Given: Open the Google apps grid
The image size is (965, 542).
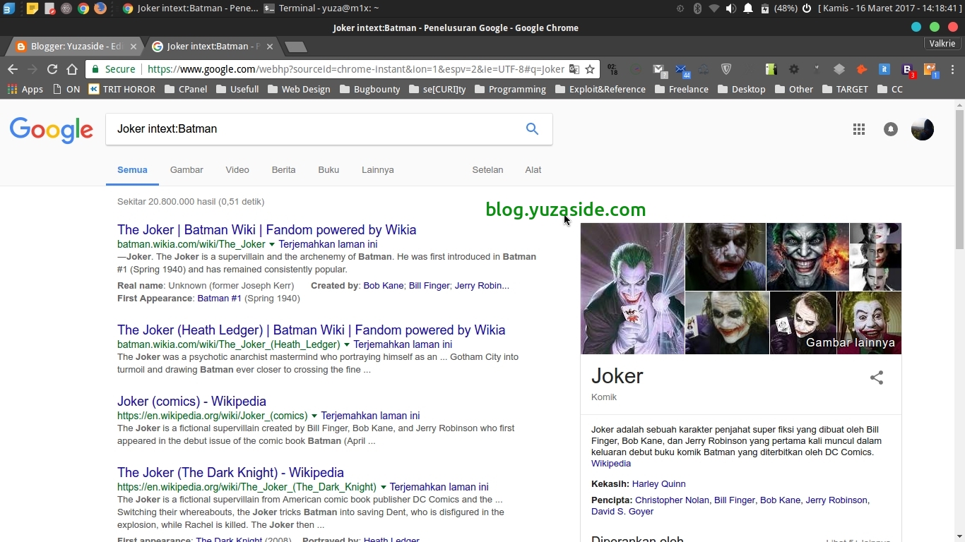Looking at the screenshot, I should 859,129.
